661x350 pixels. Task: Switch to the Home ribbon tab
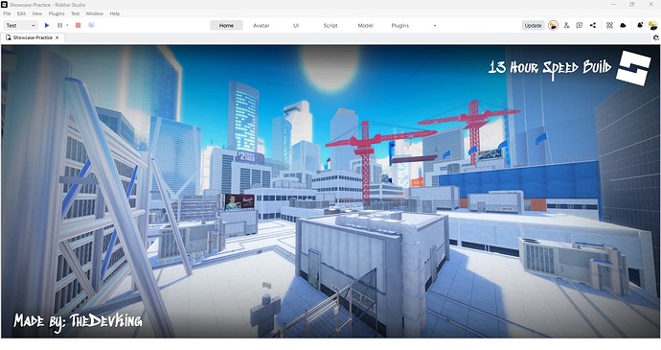click(226, 25)
